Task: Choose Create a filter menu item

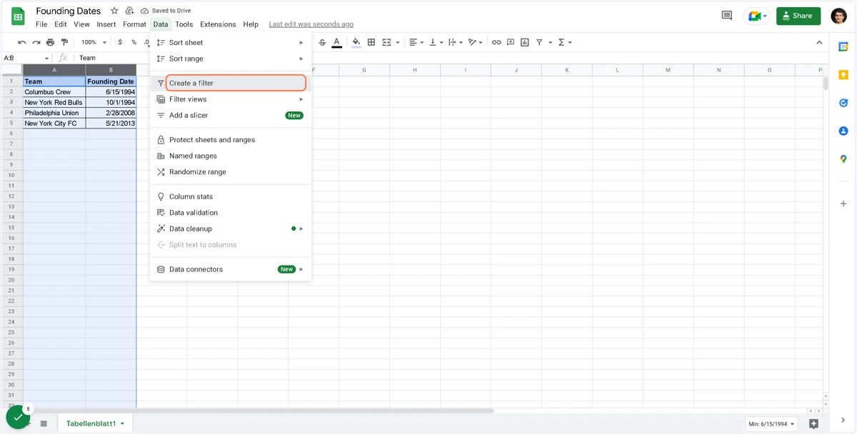Action: (231, 83)
